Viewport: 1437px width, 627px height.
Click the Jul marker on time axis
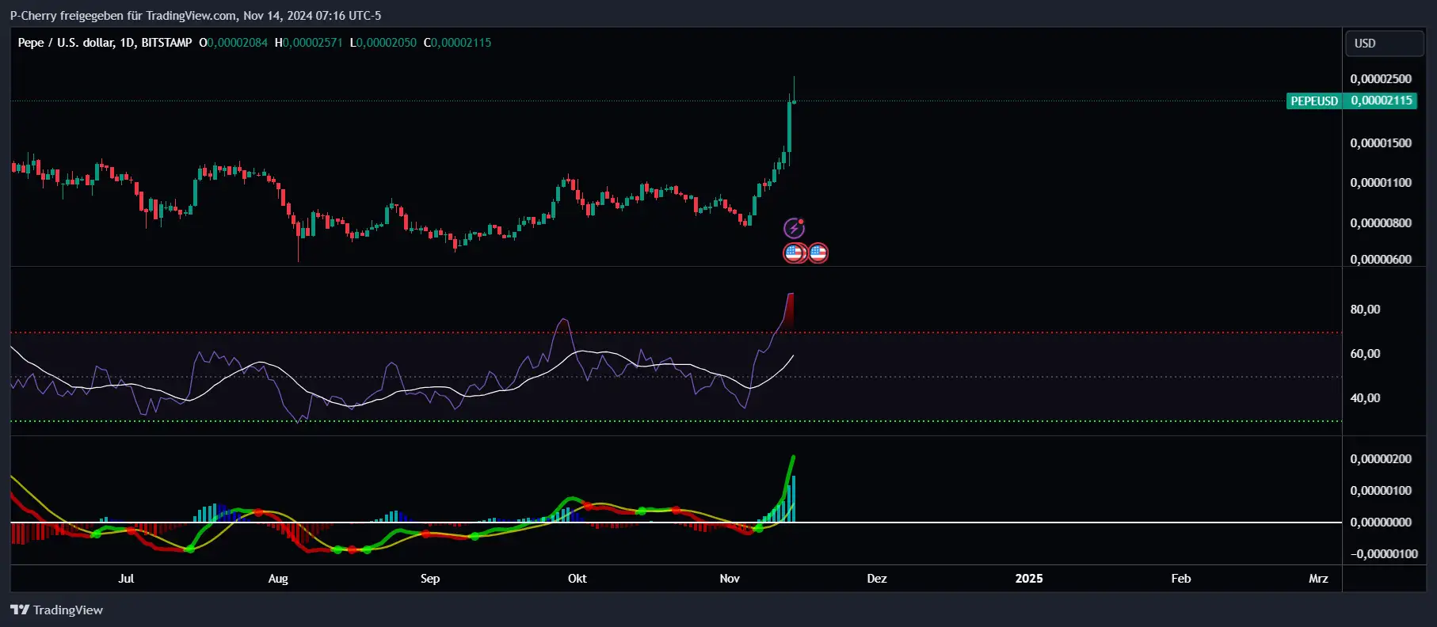pyautogui.click(x=126, y=579)
